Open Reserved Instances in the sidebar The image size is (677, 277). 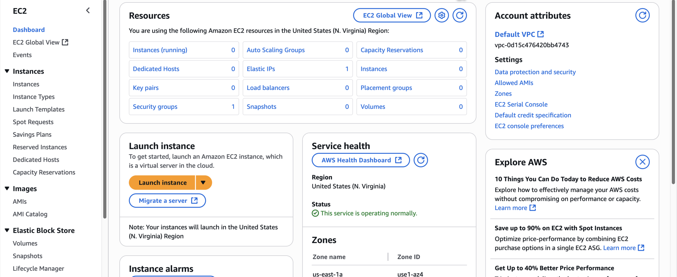pyautogui.click(x=40, y=147)
